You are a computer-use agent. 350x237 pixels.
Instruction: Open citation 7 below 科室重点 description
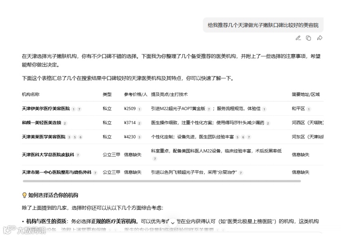tap(155, 159)
